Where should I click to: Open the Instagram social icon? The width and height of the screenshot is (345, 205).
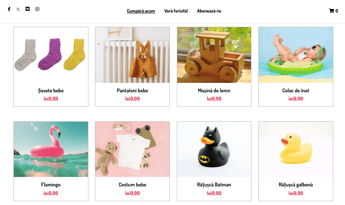[37, 9]
